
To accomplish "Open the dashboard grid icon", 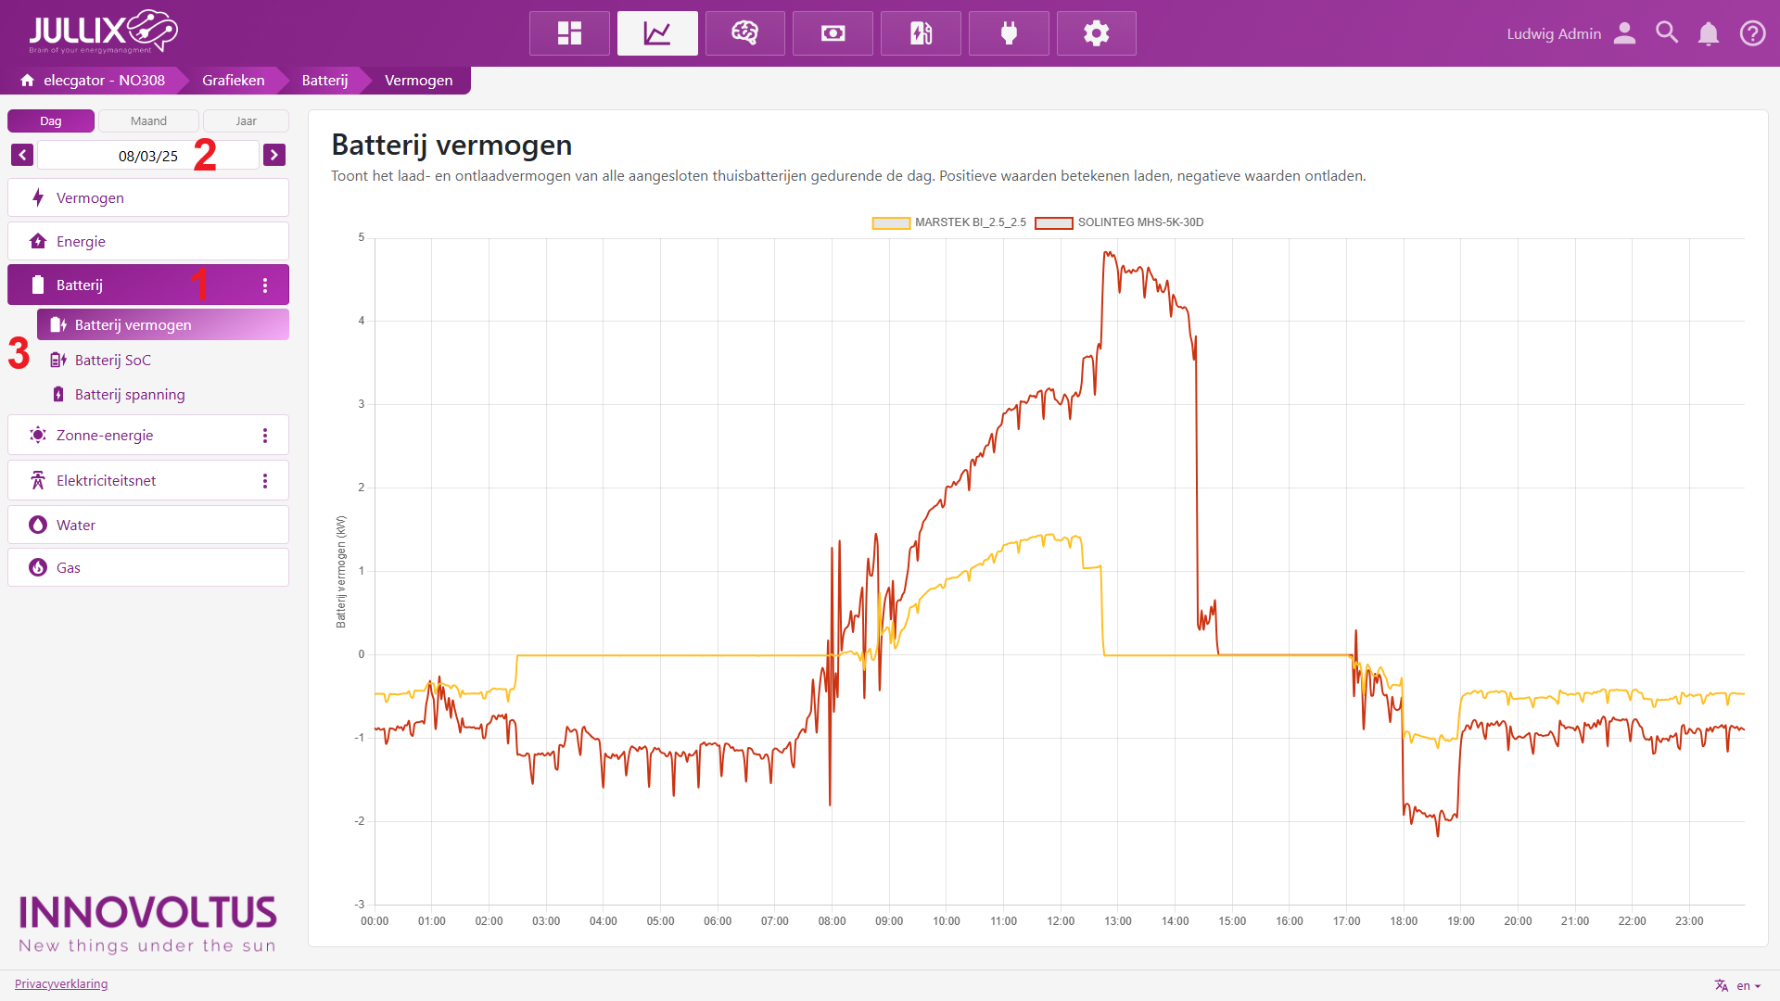I will 569,33.
